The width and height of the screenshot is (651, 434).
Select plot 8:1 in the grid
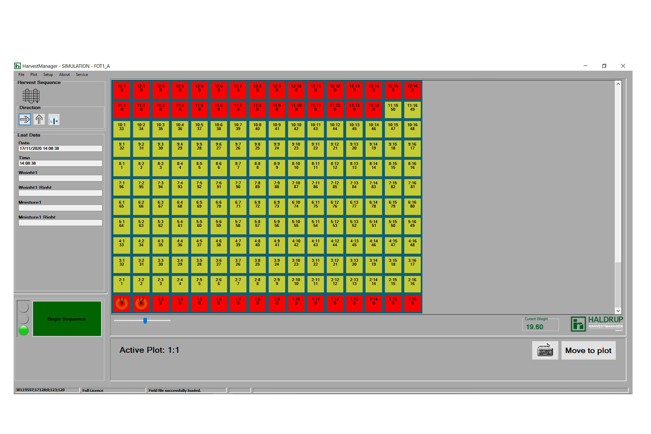(x=122, y=168)
